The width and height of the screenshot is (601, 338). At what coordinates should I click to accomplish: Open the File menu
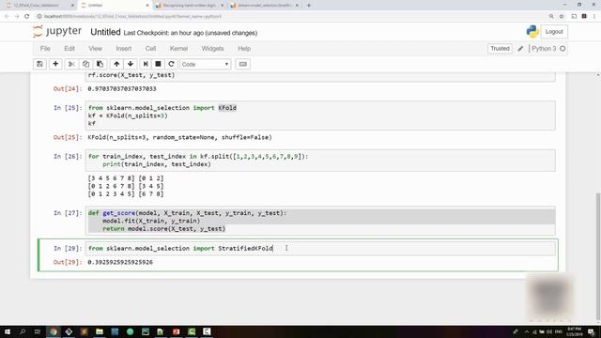pos(45,49)
